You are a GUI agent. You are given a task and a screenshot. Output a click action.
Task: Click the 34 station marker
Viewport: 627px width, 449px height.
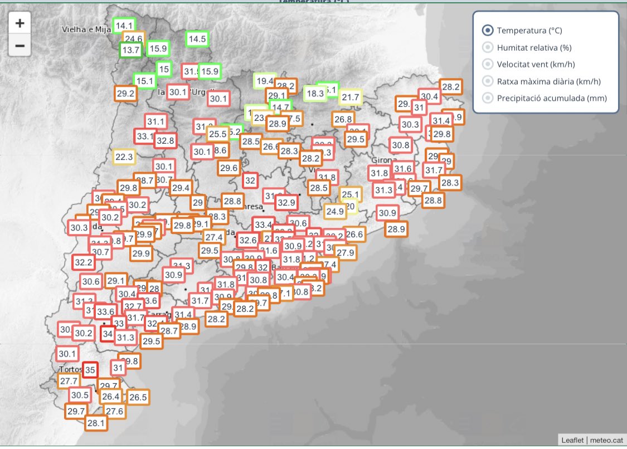tap(108, 334)
